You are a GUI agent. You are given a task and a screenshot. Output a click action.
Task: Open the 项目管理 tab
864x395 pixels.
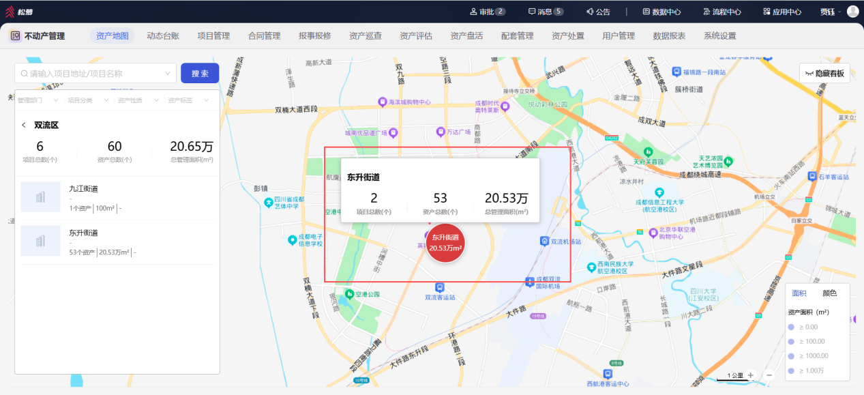tap(213, 36)
